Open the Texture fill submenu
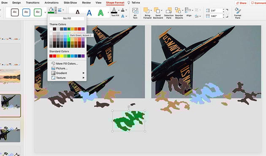Viewport: 266px width, 156px height. pyautogui.click(x=68, y=78)
